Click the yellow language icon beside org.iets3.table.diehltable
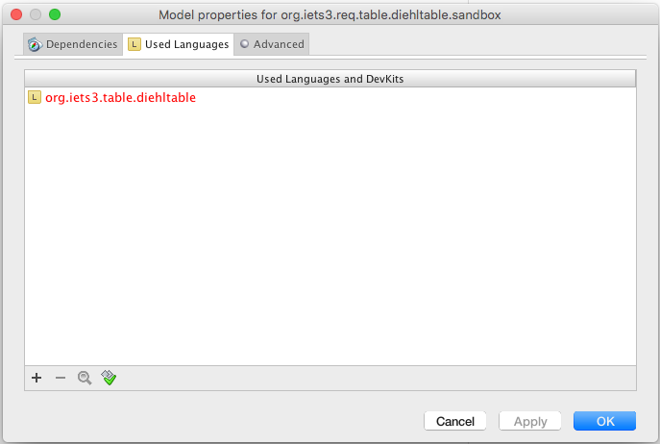The height and width of the screenshot is (444, 660). pyautogui.click(x=35, y=97)
